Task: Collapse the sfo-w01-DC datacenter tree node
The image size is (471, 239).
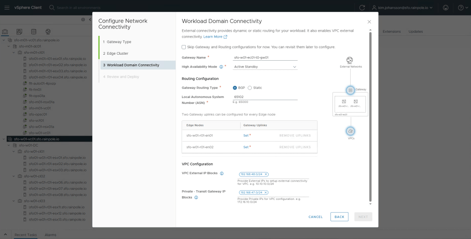Action: tap(9, 145)
